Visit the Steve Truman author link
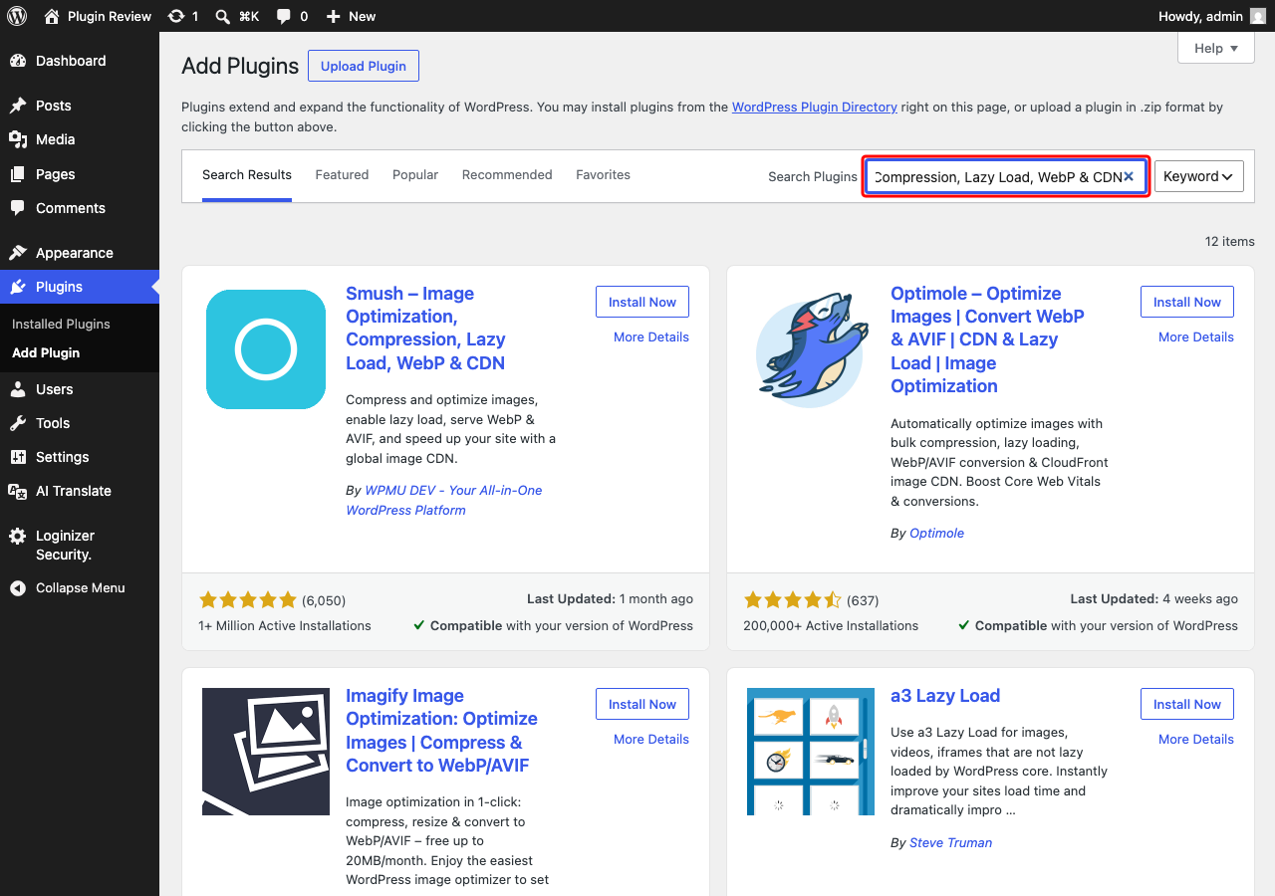This screenshot has width=1275, height=896. coord(950,843)
